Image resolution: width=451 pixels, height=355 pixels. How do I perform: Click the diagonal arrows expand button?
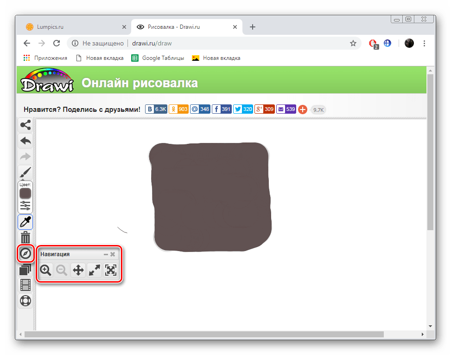pyautogui.click(x=95, y=270)
